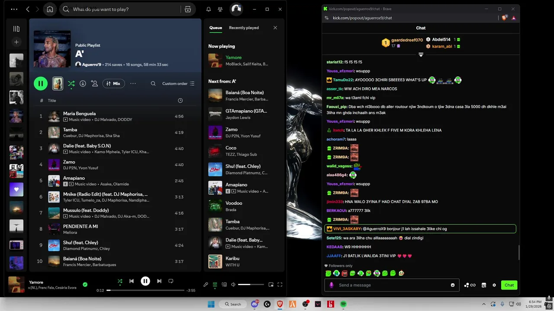The height and width of the screenshot is (311, 554).
Task: Toggle shuffle in bottom player bar
Action: click(x=120, y=281)
